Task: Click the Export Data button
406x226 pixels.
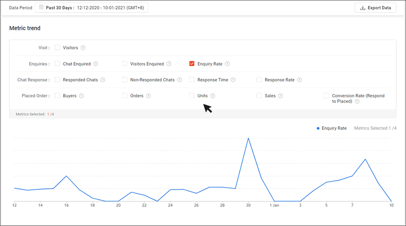Action: (376, 8)
